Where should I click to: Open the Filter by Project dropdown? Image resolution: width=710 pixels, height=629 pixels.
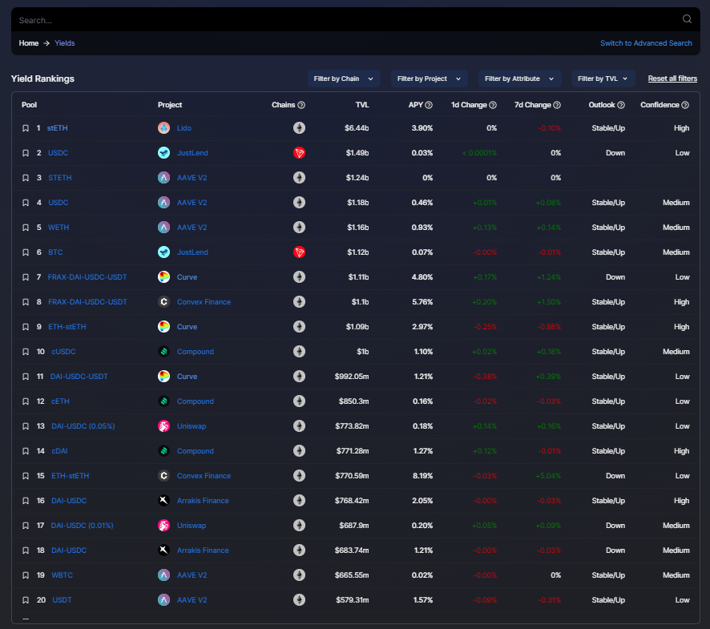429,79
